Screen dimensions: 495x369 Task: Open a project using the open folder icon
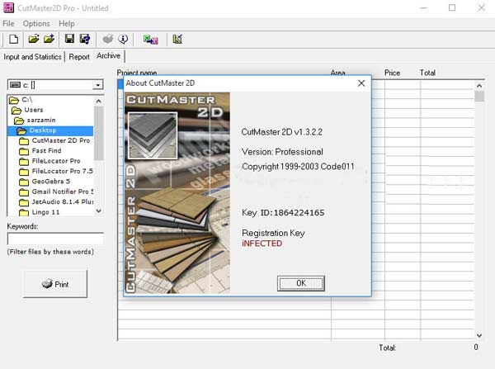tap(34, 39)
